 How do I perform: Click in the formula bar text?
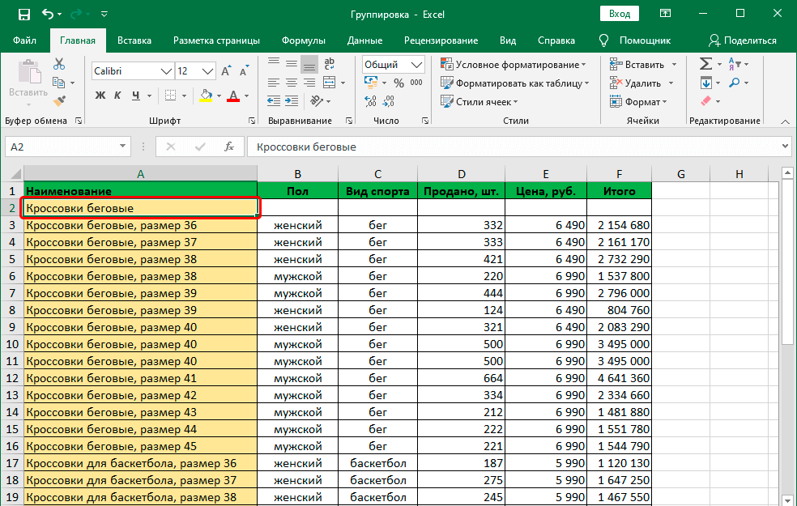[x=514, y=147]
